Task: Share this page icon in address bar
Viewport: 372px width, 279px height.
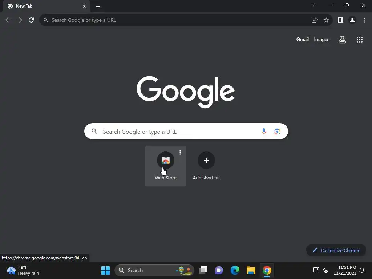Action: pyautogui.click(x=315, y=20)
